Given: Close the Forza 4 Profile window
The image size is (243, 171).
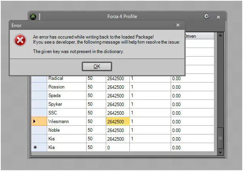Looking at the screenshot, I should pyautogui.click(x=218, y=17).
